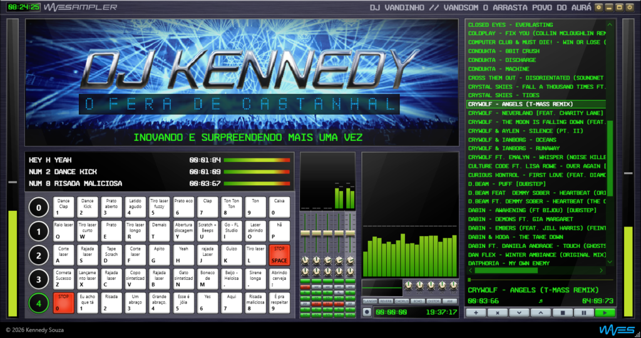Pause playback with the pause icon

click(583, 312)
